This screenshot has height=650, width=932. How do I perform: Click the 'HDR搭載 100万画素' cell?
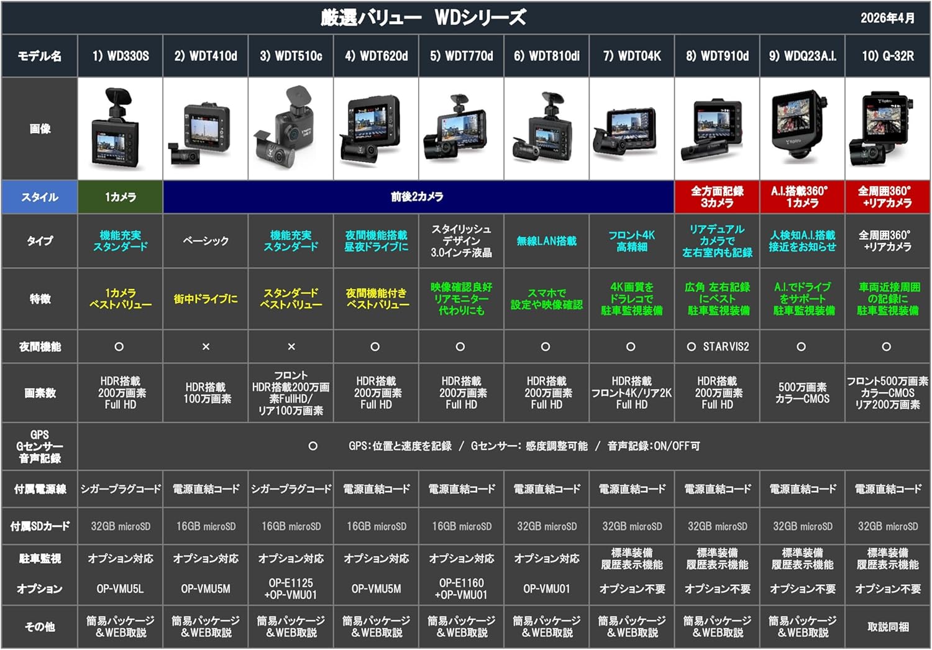(x=206, y=393)
